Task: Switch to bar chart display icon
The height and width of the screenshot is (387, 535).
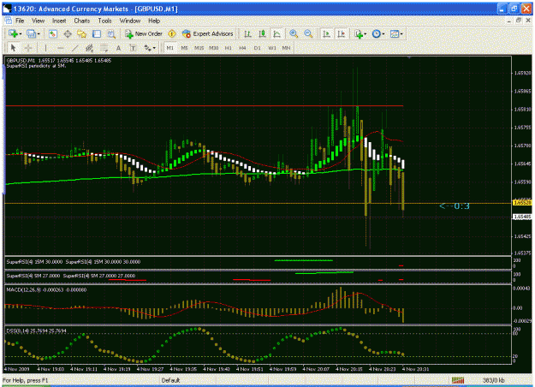Action: tap(247, 33)
